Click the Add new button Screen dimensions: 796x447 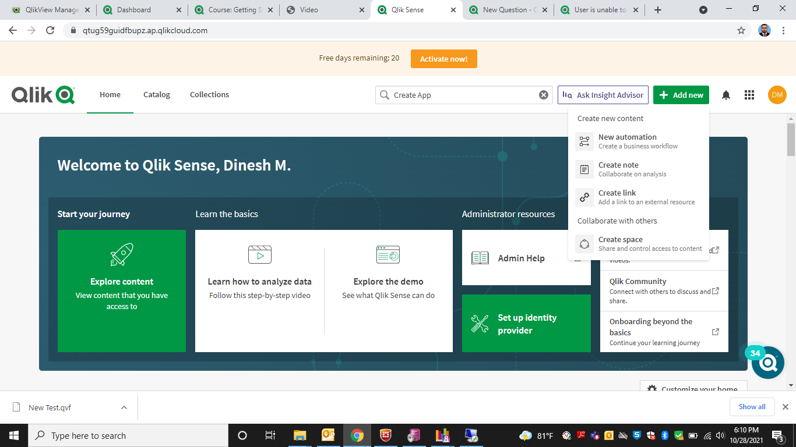(681, 95)
